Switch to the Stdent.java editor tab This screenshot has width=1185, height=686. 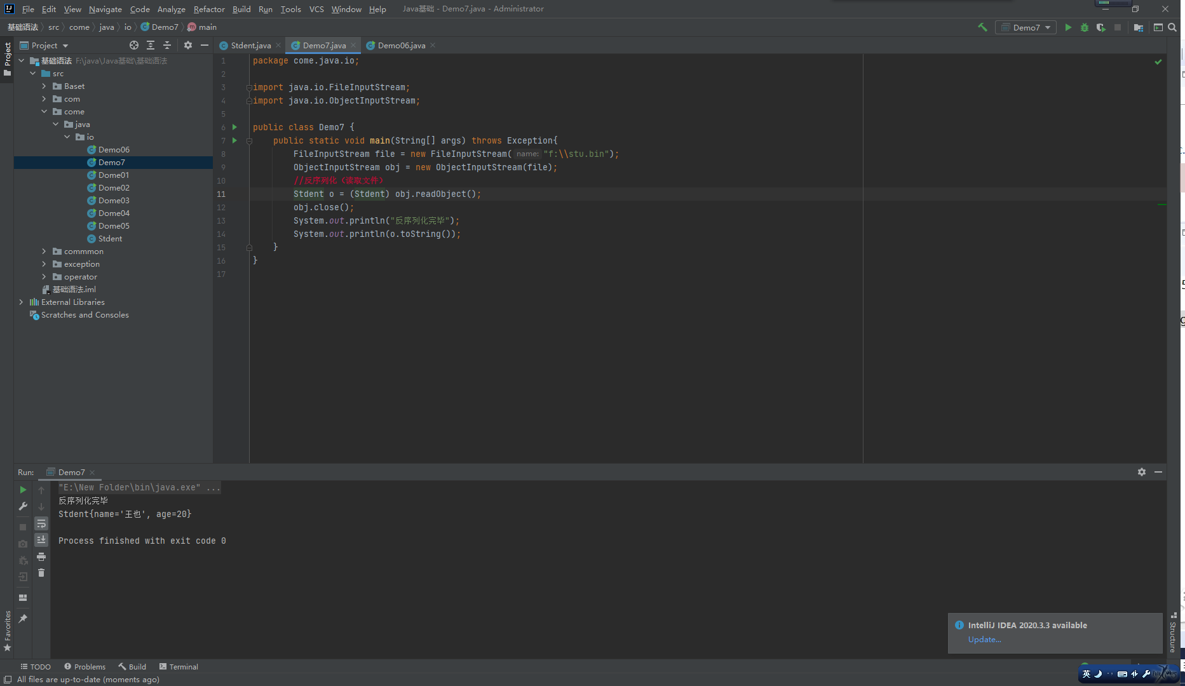pyautogui.click(x=250, y=45)
